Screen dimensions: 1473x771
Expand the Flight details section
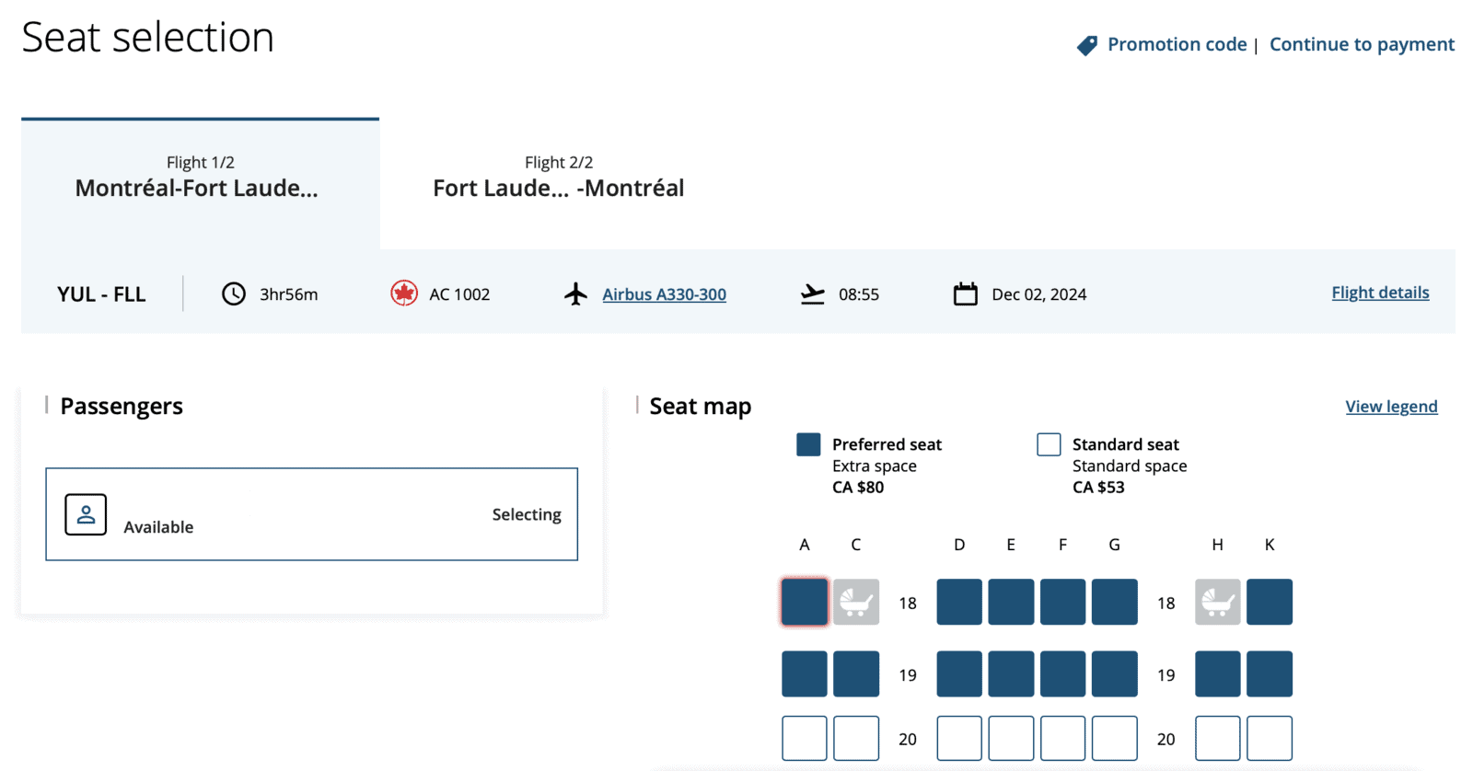pyautogui.click(x=1379, y=292)
